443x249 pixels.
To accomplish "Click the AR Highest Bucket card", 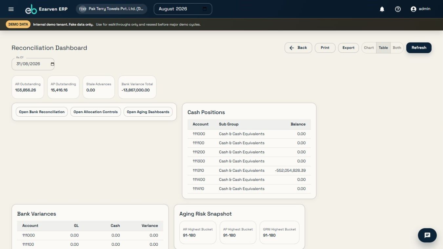I will tap(198, 233).
